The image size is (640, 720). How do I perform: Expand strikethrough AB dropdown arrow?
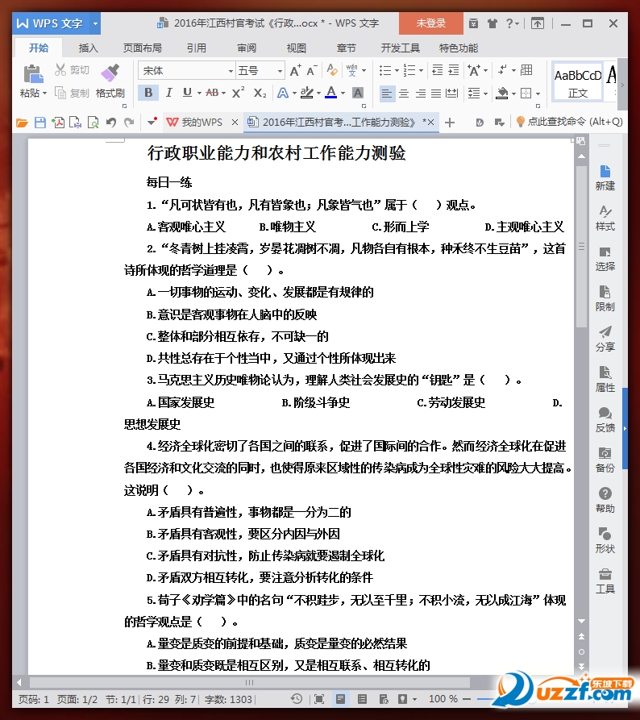223,94
